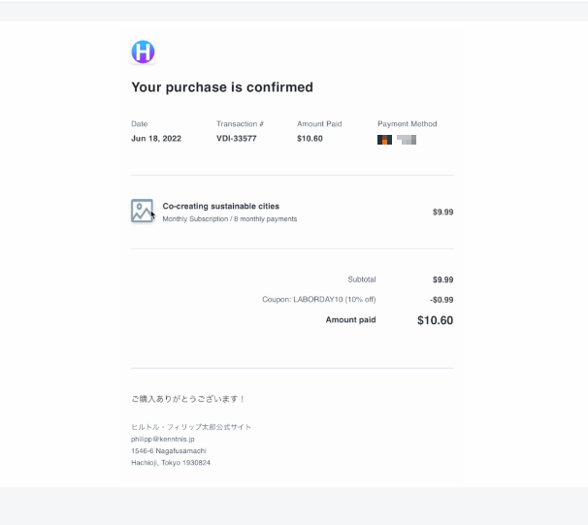Click the Coupon LABORDAY10 line
Image resolution: width=588 pixels, height=525 pixels.
pyautogui.click(x=319, y=299)
